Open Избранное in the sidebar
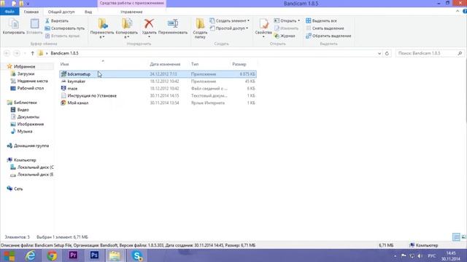The image size is (467, 262). 21,66
